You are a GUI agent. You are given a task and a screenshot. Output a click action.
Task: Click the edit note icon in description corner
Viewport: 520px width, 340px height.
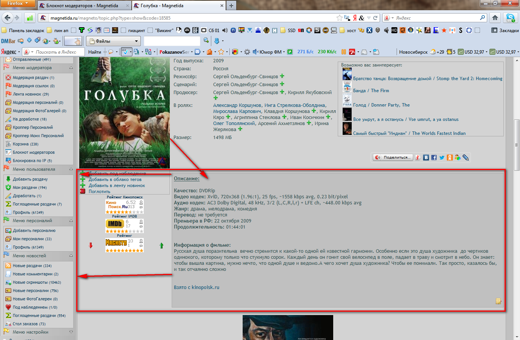point(498,301)
